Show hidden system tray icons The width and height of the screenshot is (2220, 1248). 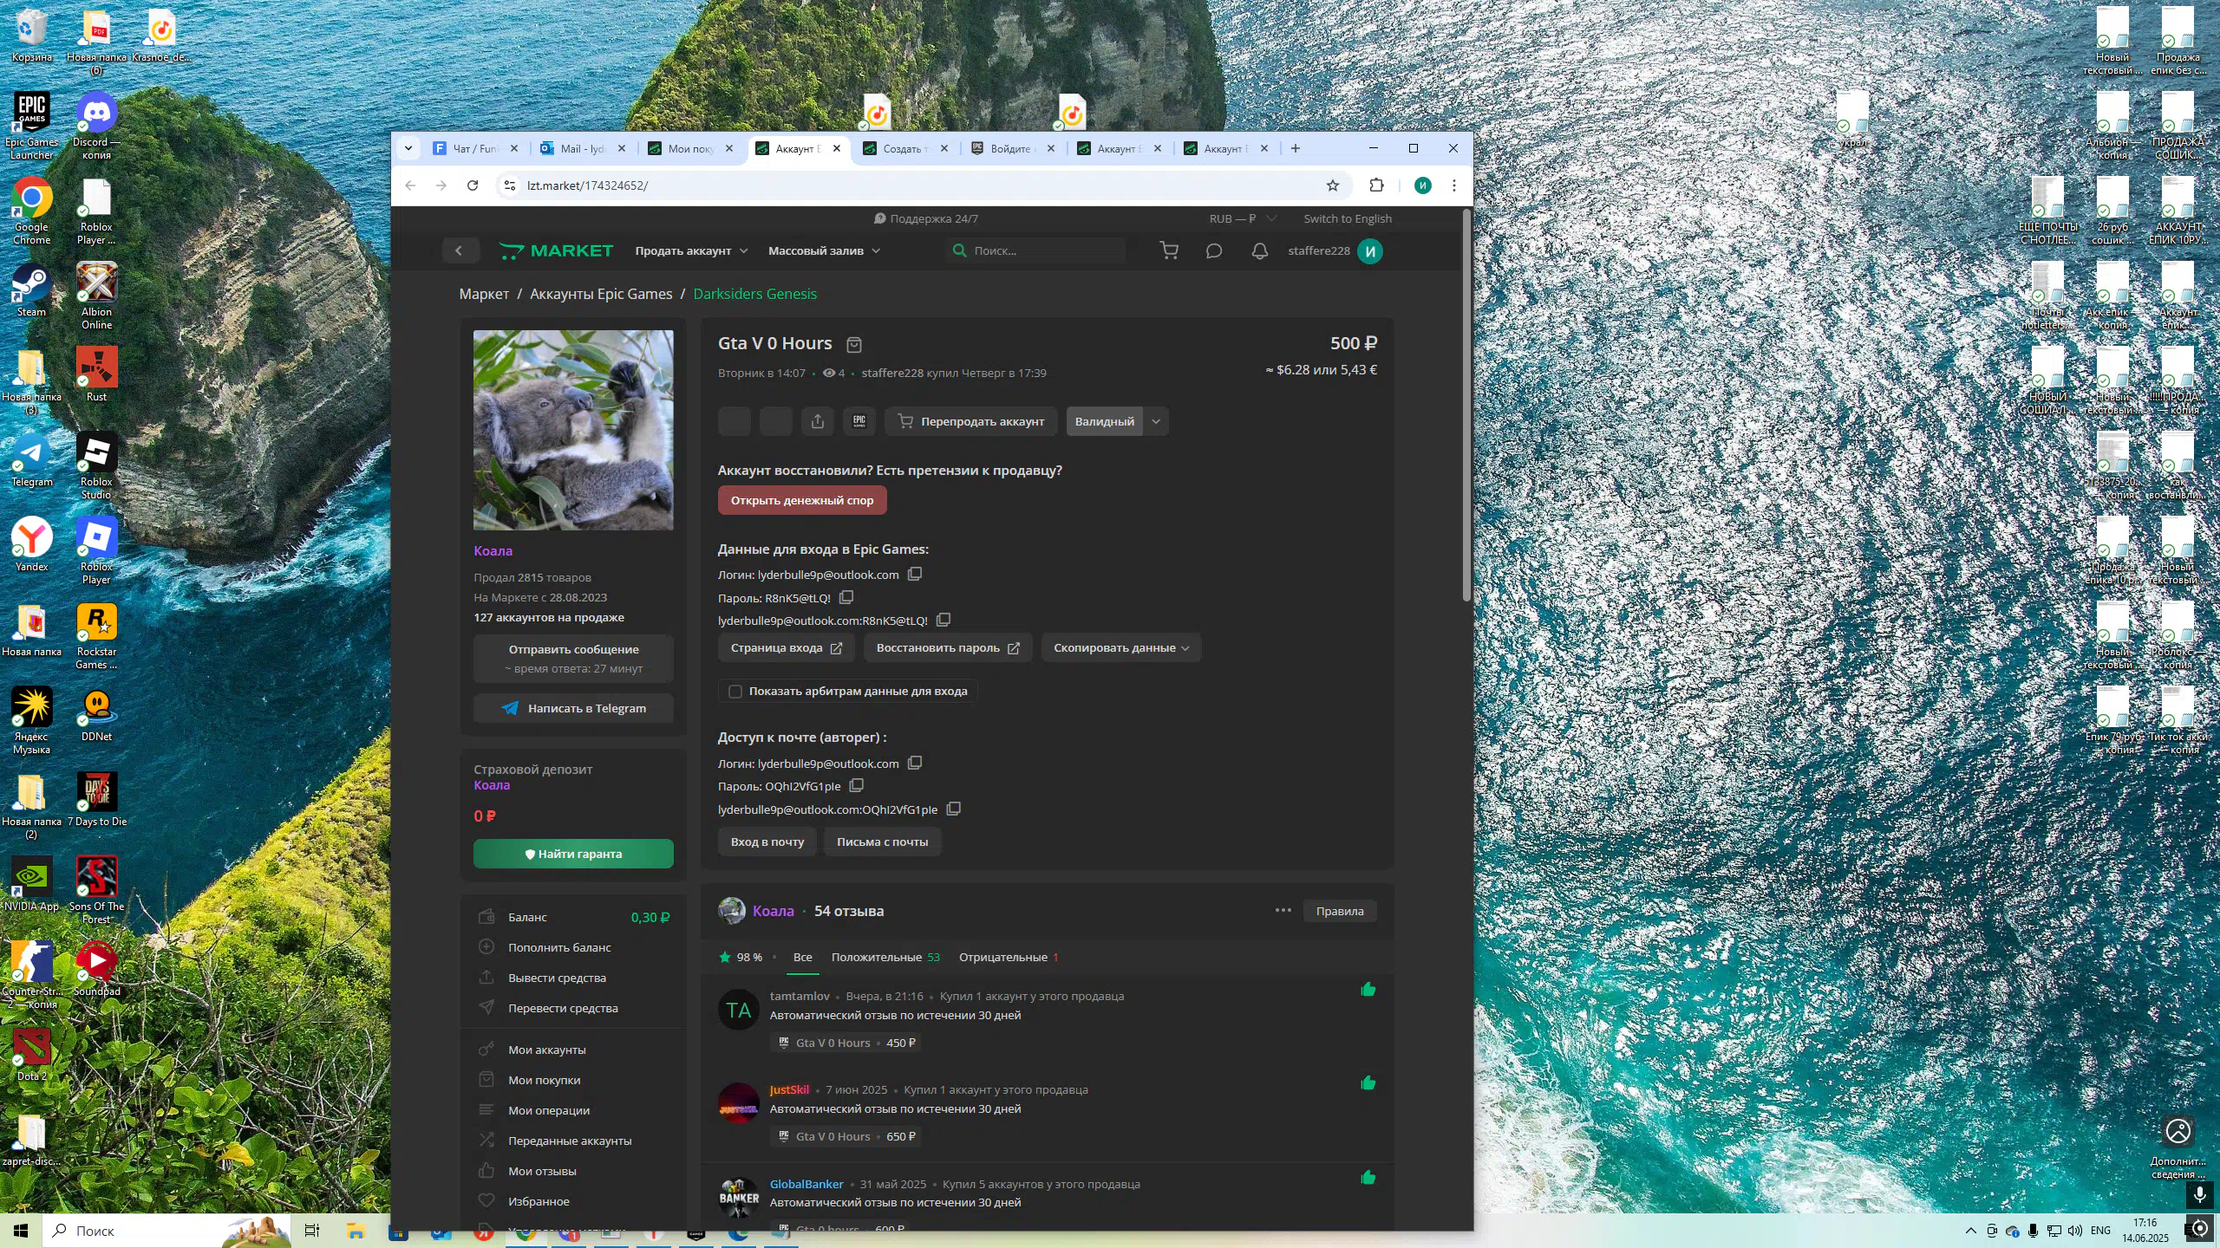(1970, 1231)
